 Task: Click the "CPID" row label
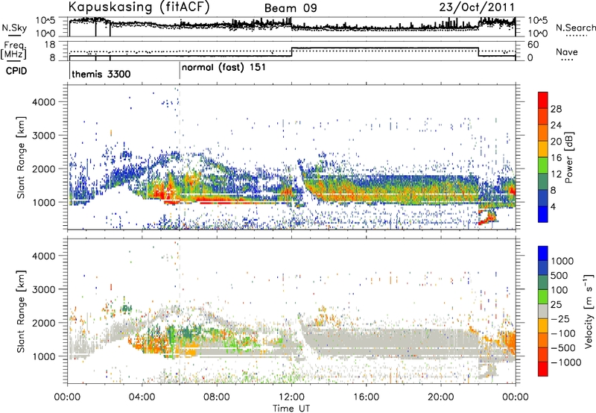[16, 71]
